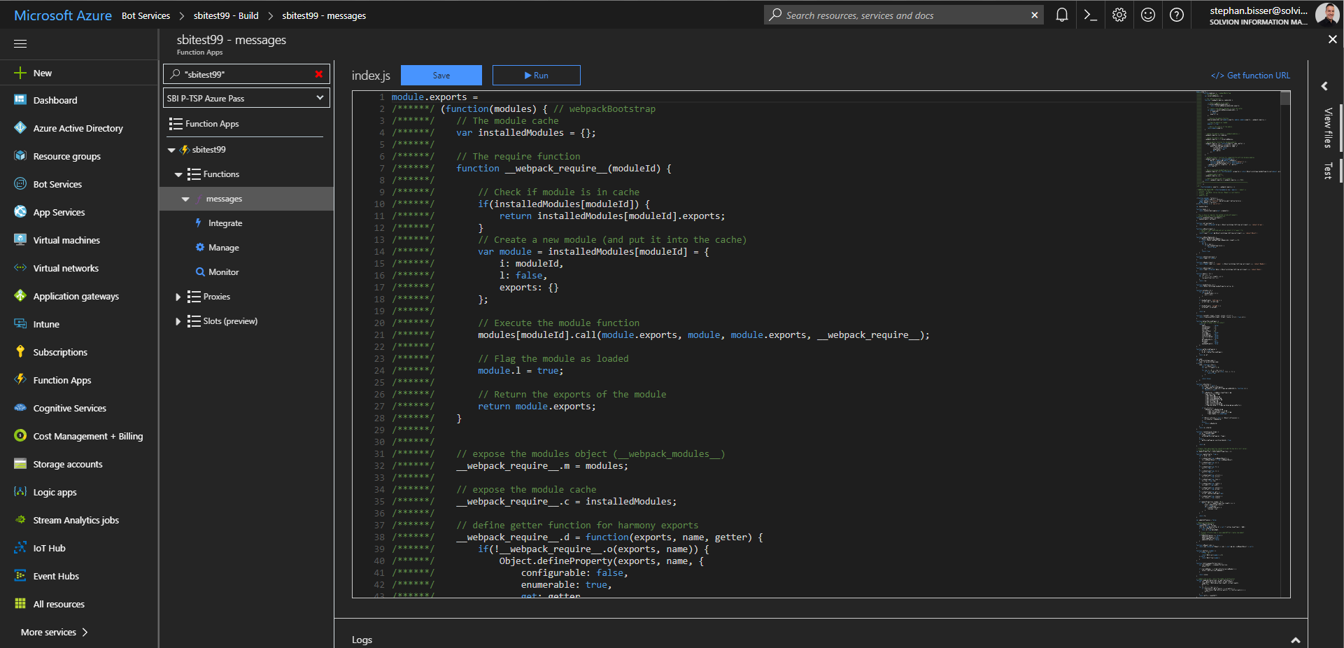Open the notifications bell icon

coord(1061,15)
